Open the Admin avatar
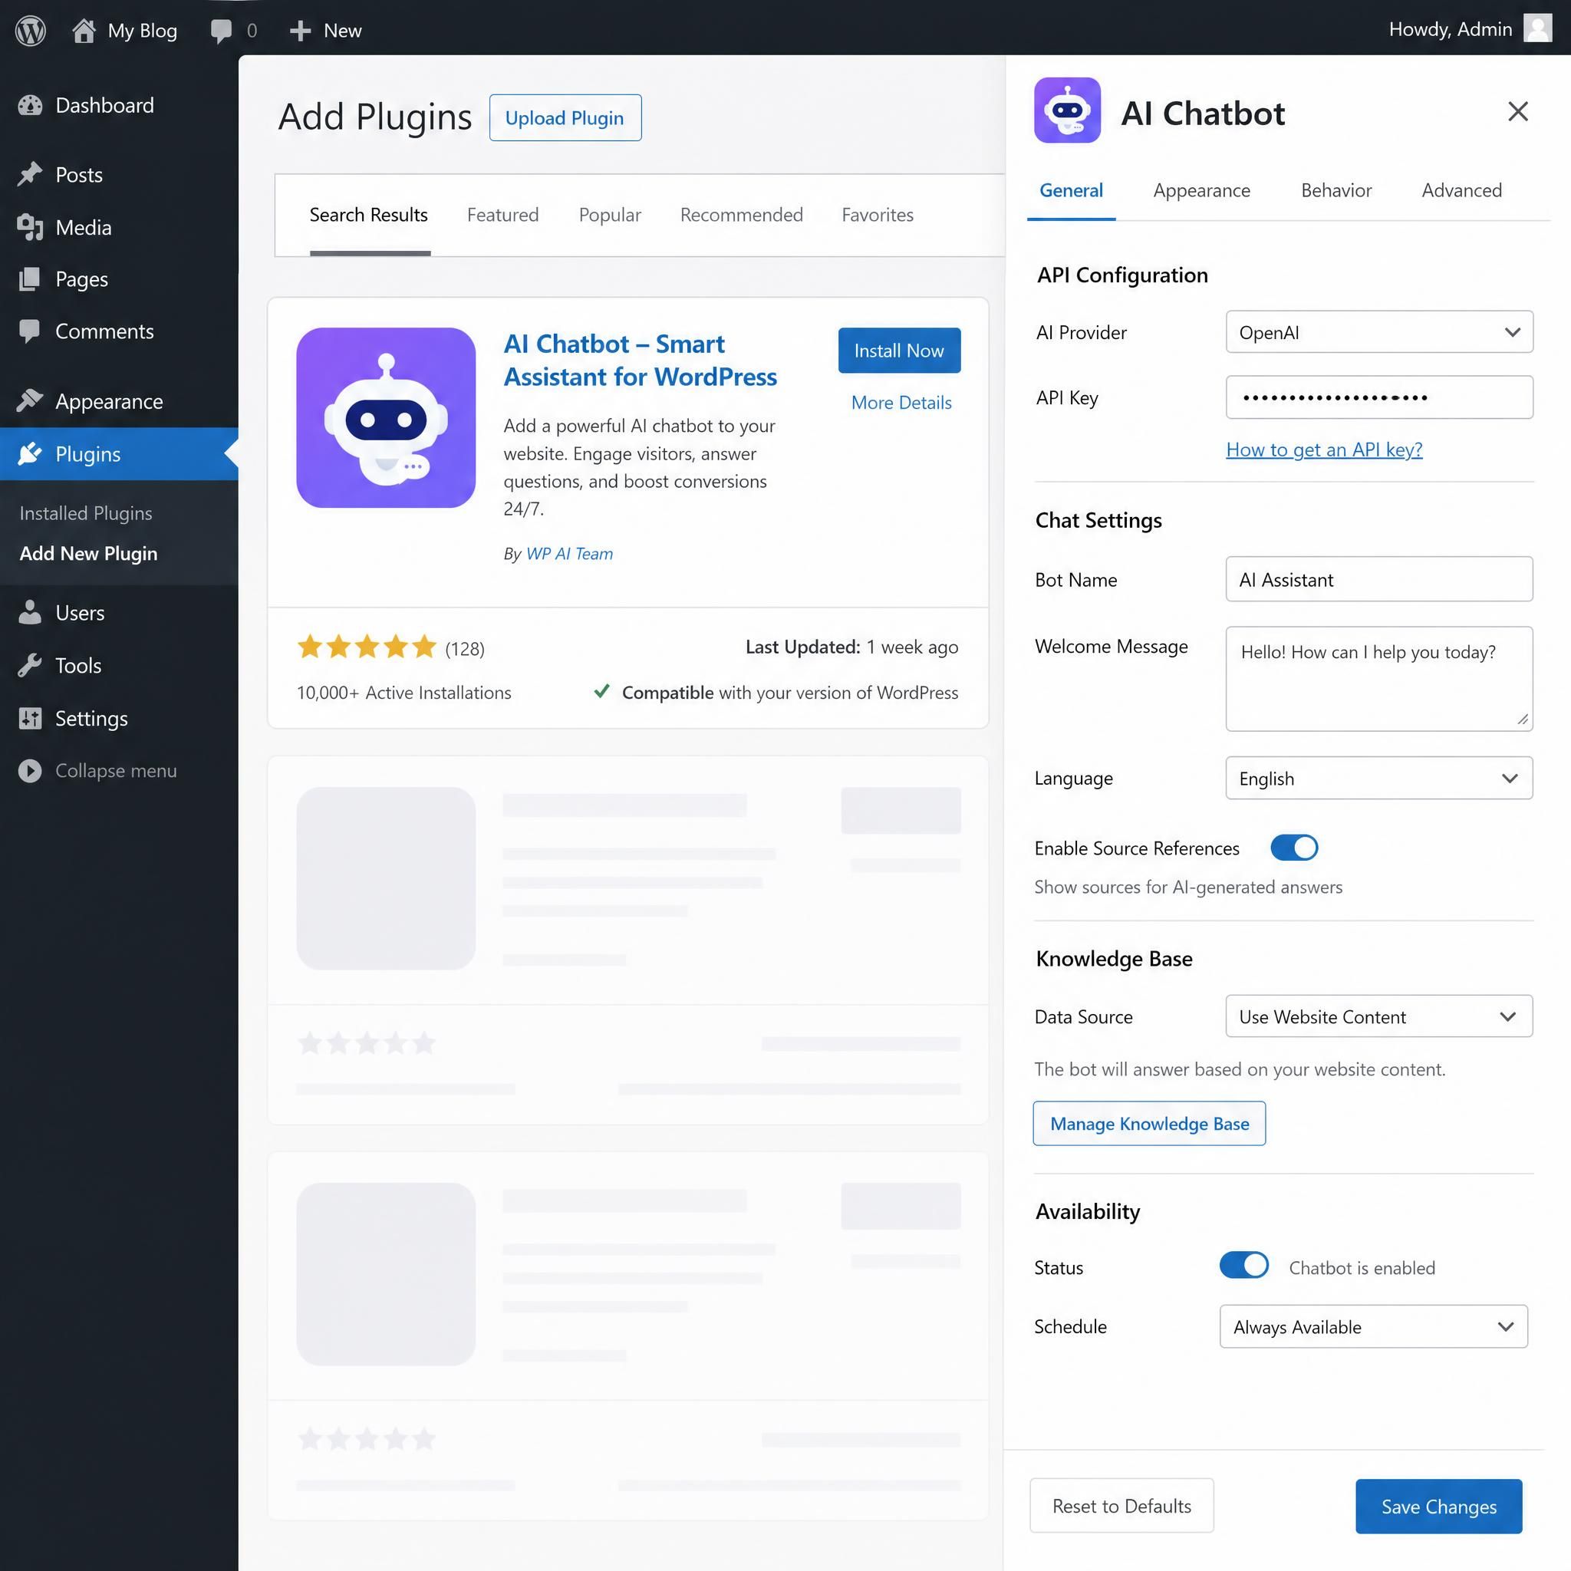 tap(1536, 28)
